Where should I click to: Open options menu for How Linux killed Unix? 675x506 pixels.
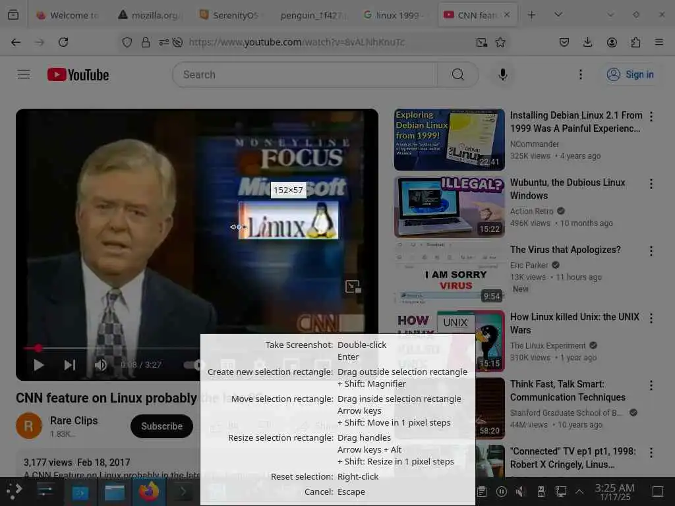point(651,318)
